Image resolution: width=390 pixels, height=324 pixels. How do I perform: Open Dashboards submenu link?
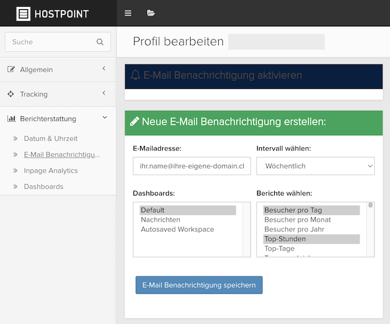43,186
